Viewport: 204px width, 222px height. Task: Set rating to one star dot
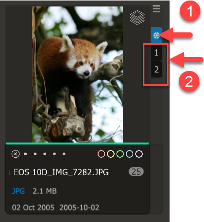coord(25,154)
